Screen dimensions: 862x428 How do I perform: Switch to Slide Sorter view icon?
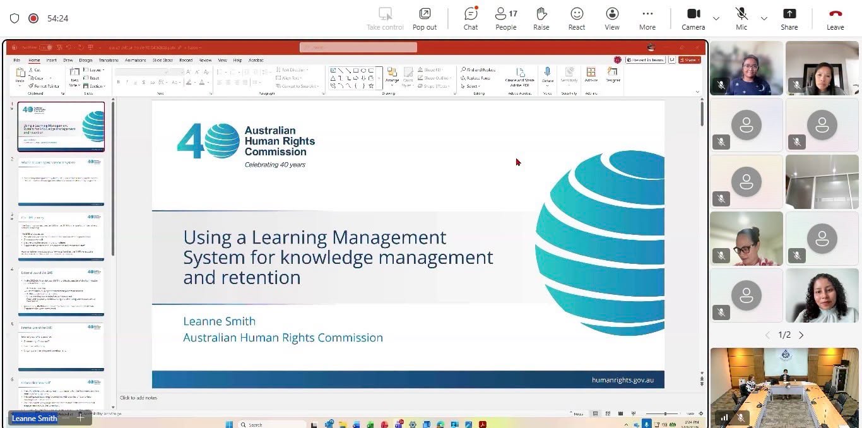[x=607, y=414]
